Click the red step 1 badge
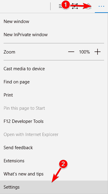Image resolution: width=108 pixels, height=194 pixels. 66,5
